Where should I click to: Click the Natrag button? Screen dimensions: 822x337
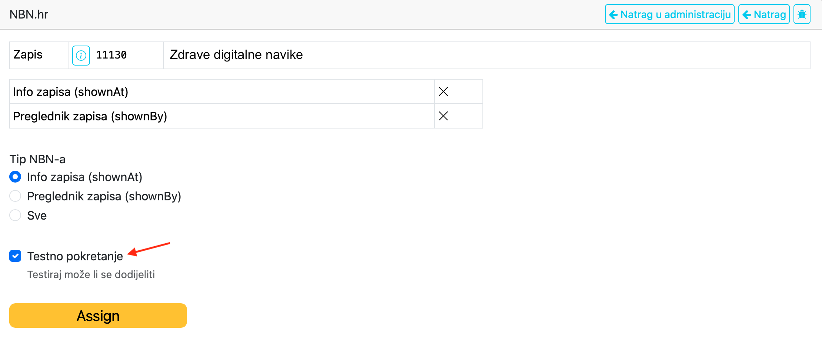click(x=763, y=14)
